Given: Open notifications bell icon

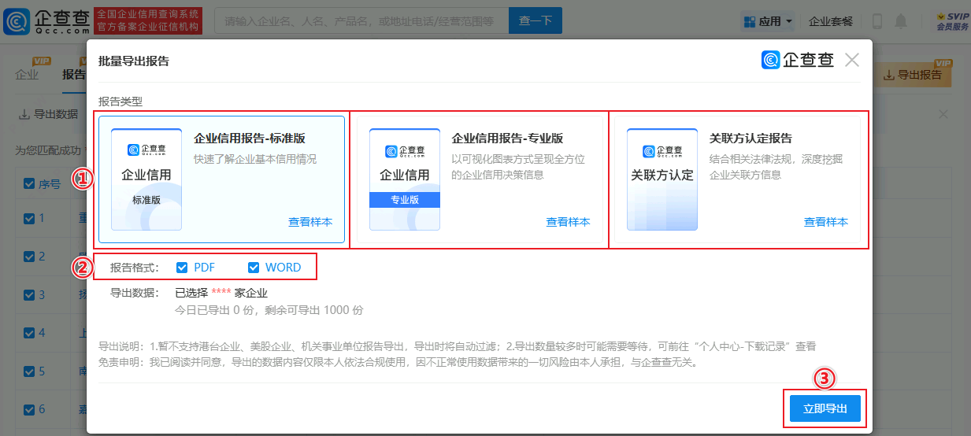Looking at the screenshot, I should click(901, 21).
